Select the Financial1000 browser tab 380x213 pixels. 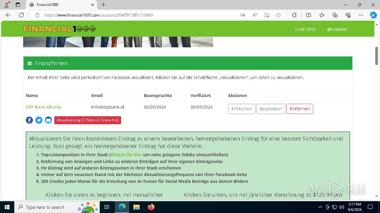click(62, 5)
